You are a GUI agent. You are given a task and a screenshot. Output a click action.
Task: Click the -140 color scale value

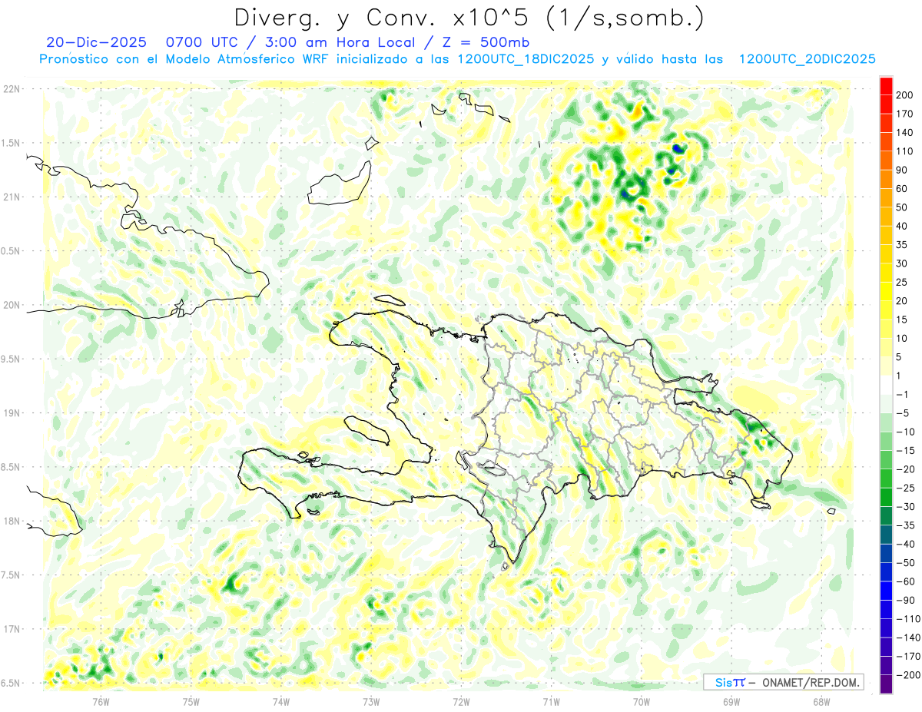[x=907, y=637]
